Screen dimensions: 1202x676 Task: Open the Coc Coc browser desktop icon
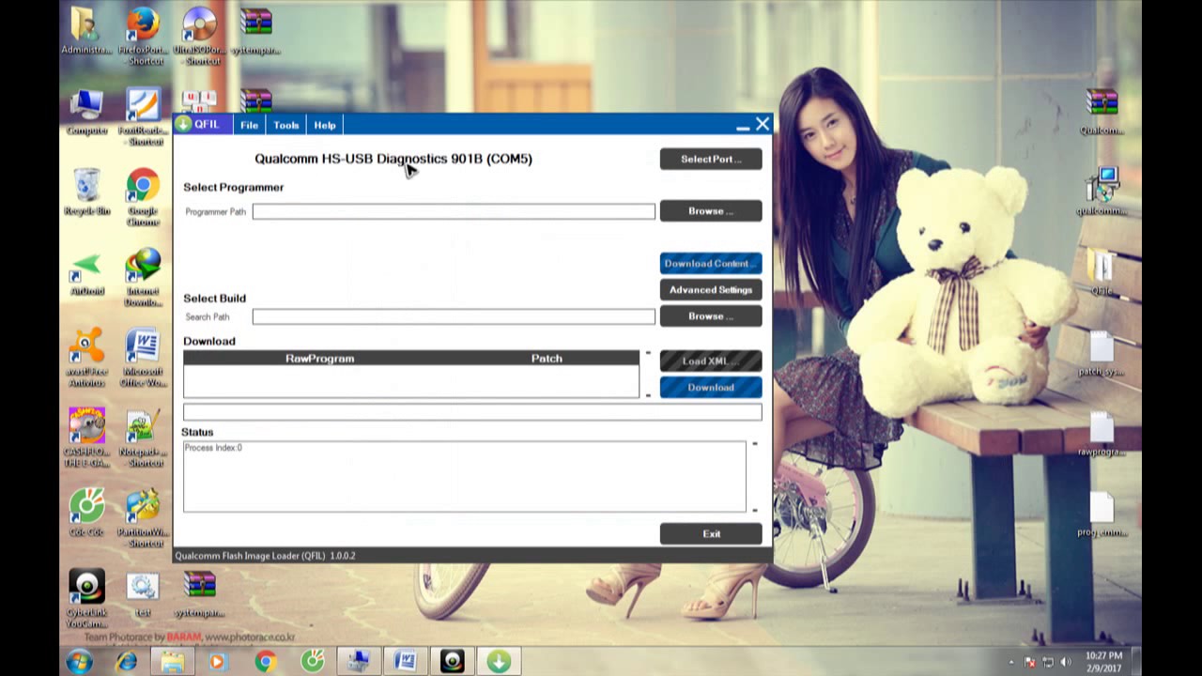pos(86,512)
